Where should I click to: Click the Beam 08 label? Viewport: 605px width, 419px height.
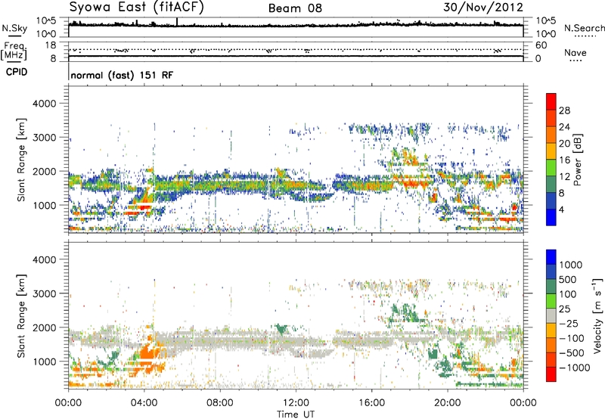coord(295,8)
